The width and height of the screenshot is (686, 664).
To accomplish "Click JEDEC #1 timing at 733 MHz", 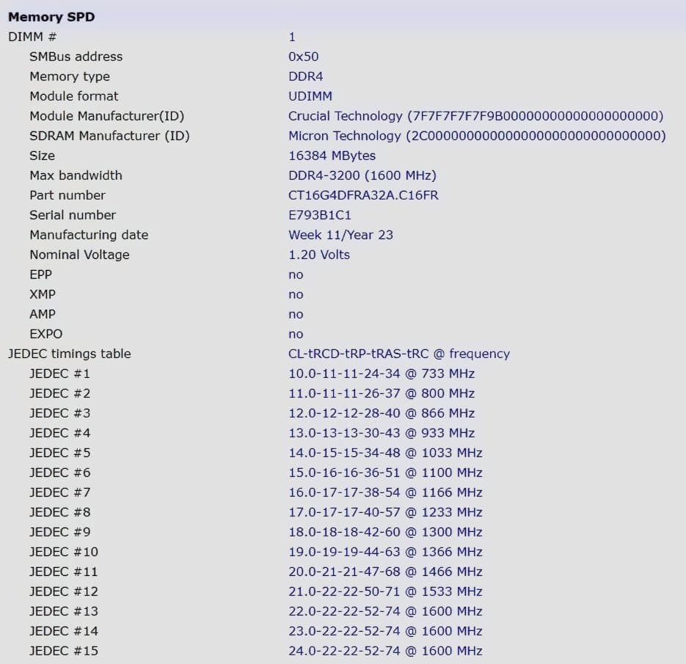I will (x=382, y=373).
